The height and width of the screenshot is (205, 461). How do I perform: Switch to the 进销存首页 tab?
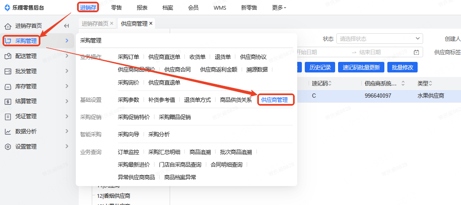(x=95, y=24)
